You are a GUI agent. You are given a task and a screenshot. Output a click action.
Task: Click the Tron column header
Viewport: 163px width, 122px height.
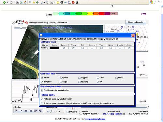101,45
